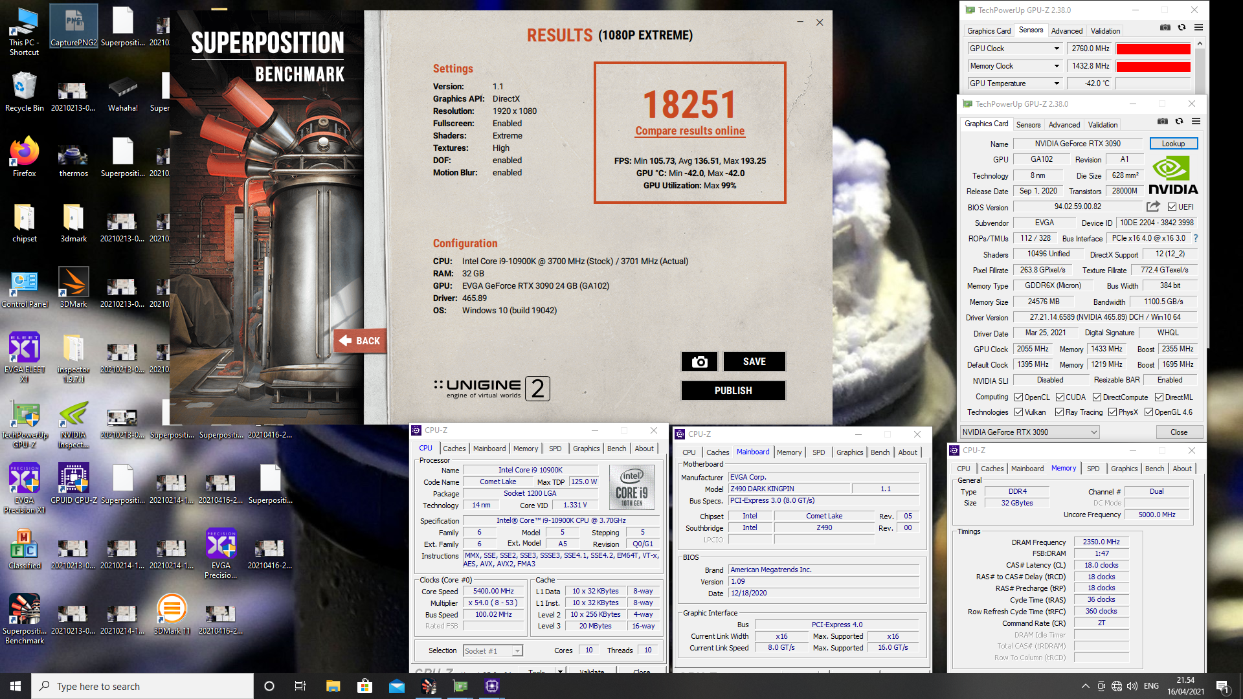
Task: Open Microsoft Store from taskbar
Action: coord(364,686)
